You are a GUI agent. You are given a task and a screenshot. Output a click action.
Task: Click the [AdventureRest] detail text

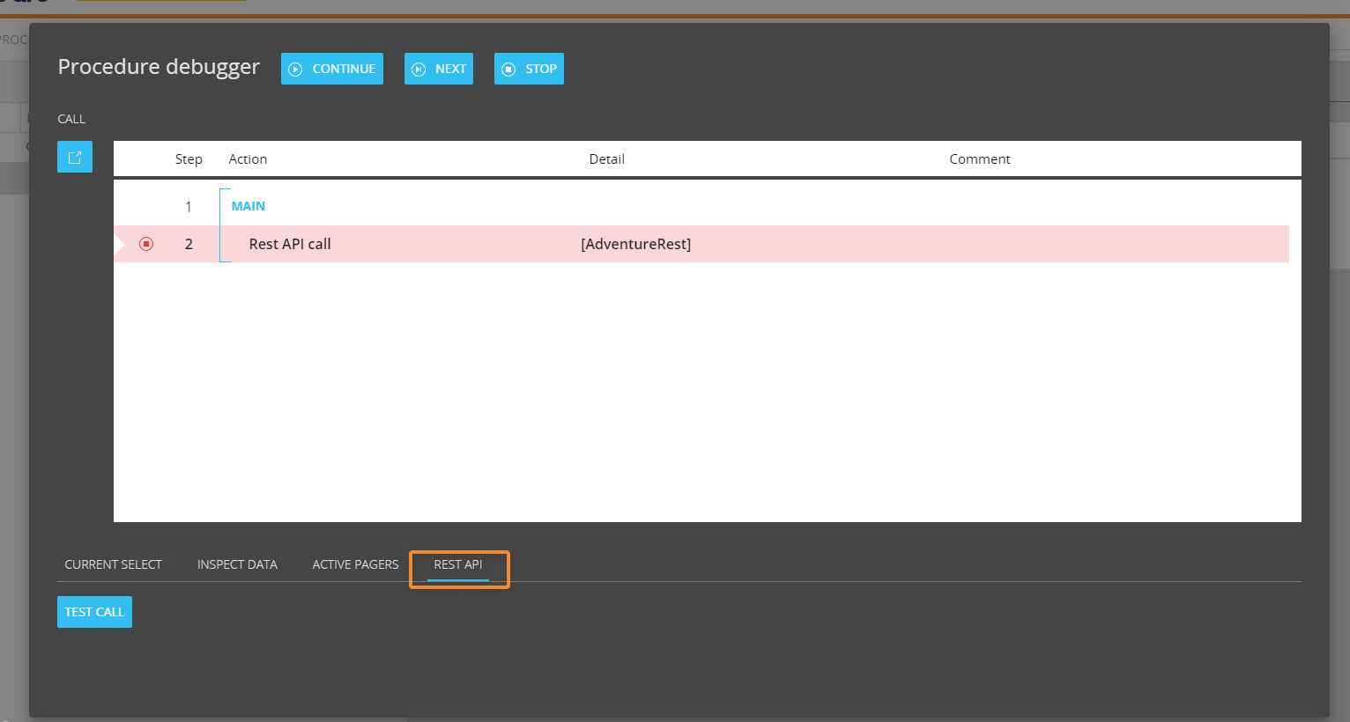pyautogui.click(x=635, y=244)
